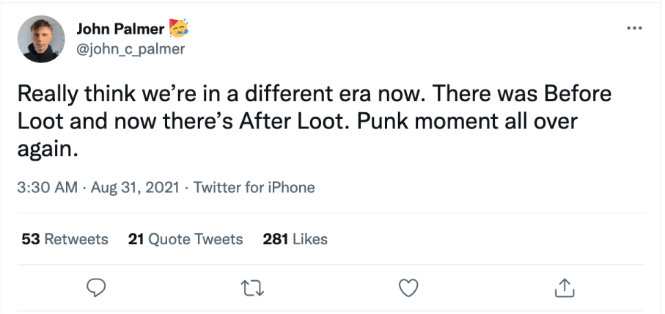The image size is (665, 314).
Task: Click John Palmer's profile picture
Action: [x=41, y=39]
